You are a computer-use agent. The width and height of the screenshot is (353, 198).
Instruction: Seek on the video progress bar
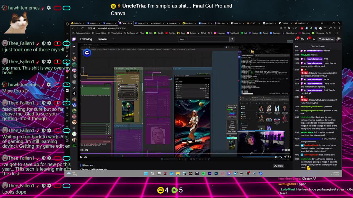185,153
